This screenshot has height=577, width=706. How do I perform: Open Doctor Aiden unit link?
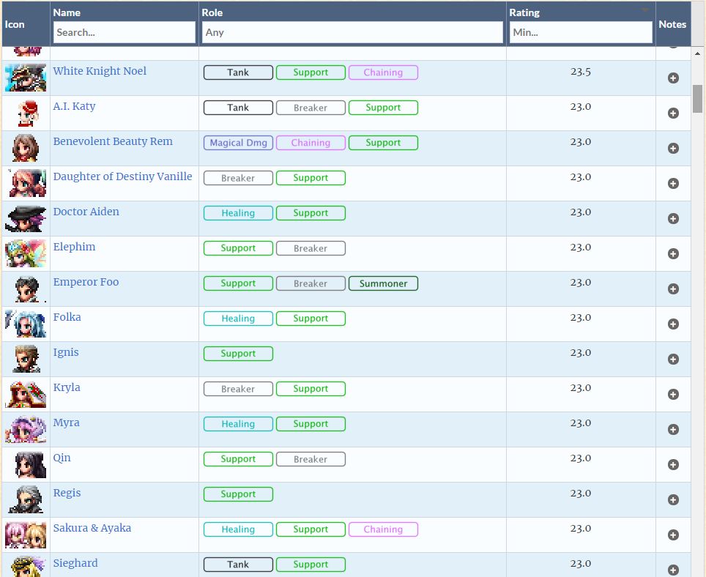tap(86, 212)
